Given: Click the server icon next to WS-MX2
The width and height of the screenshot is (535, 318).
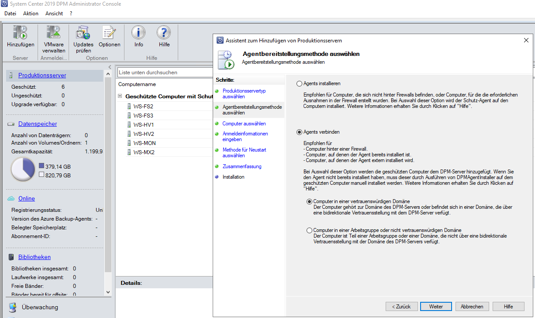Looking at the screenshot, I should pyautogui.click(x=129, y=152).
